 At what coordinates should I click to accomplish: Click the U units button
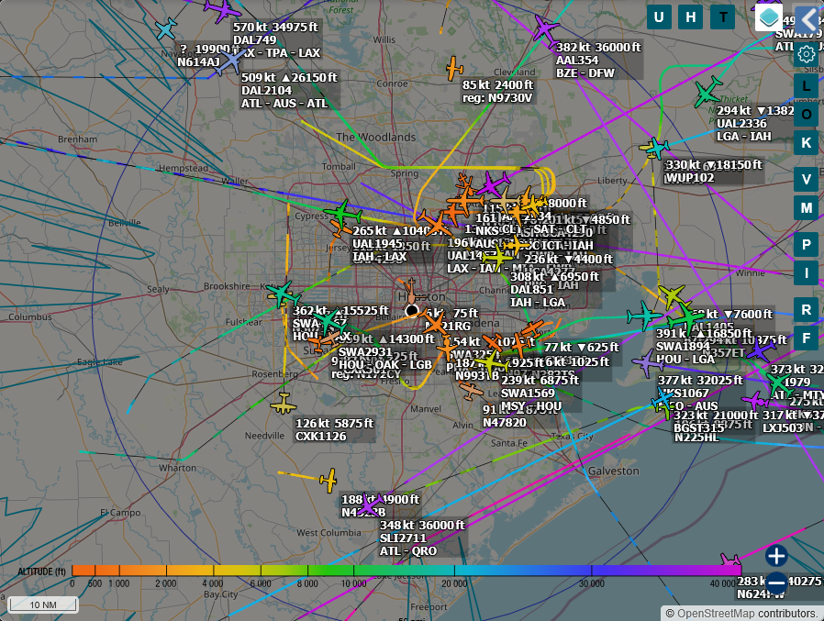coord(659,17)
